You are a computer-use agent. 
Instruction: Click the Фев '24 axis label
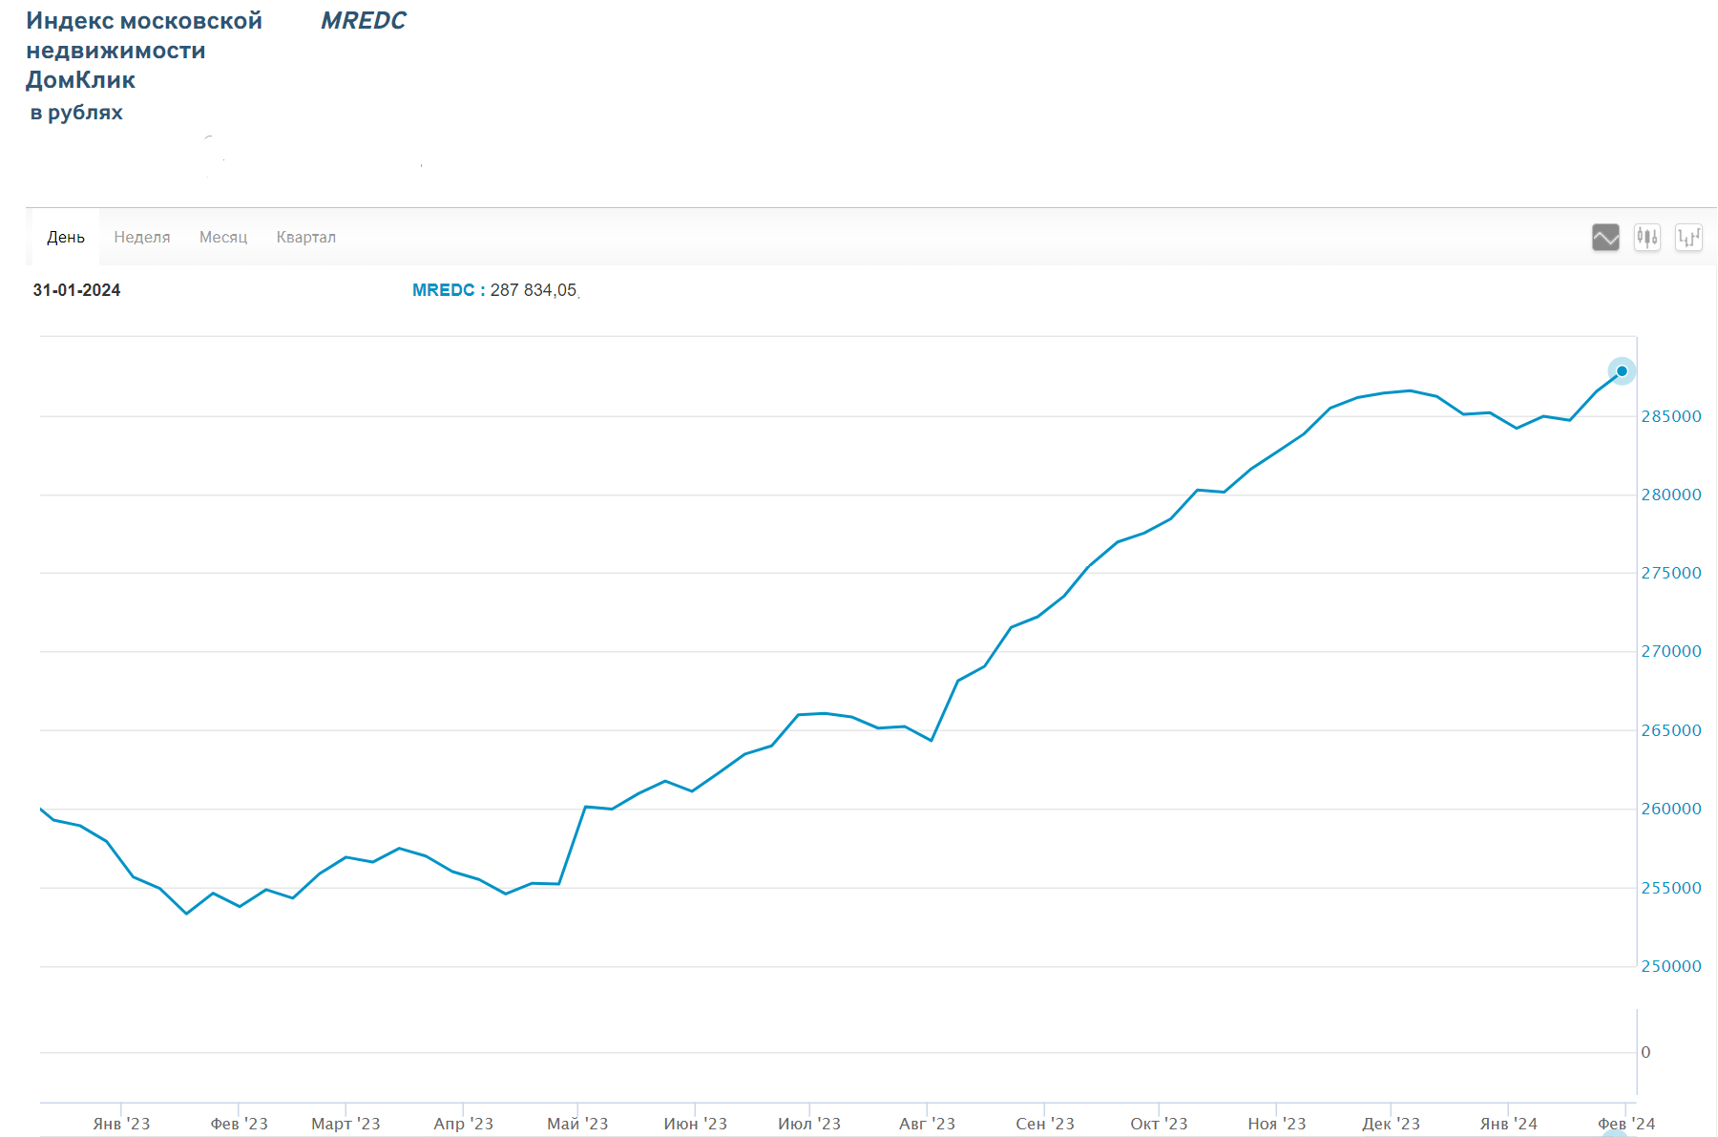(1626, 1124)
